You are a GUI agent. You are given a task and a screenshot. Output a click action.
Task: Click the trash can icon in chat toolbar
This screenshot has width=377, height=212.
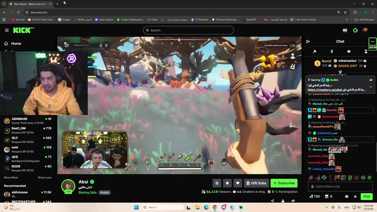332,52
